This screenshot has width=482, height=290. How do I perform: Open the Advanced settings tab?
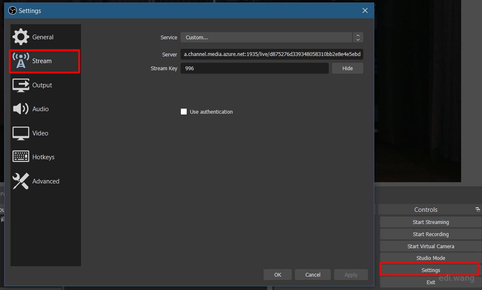(46, 181)
